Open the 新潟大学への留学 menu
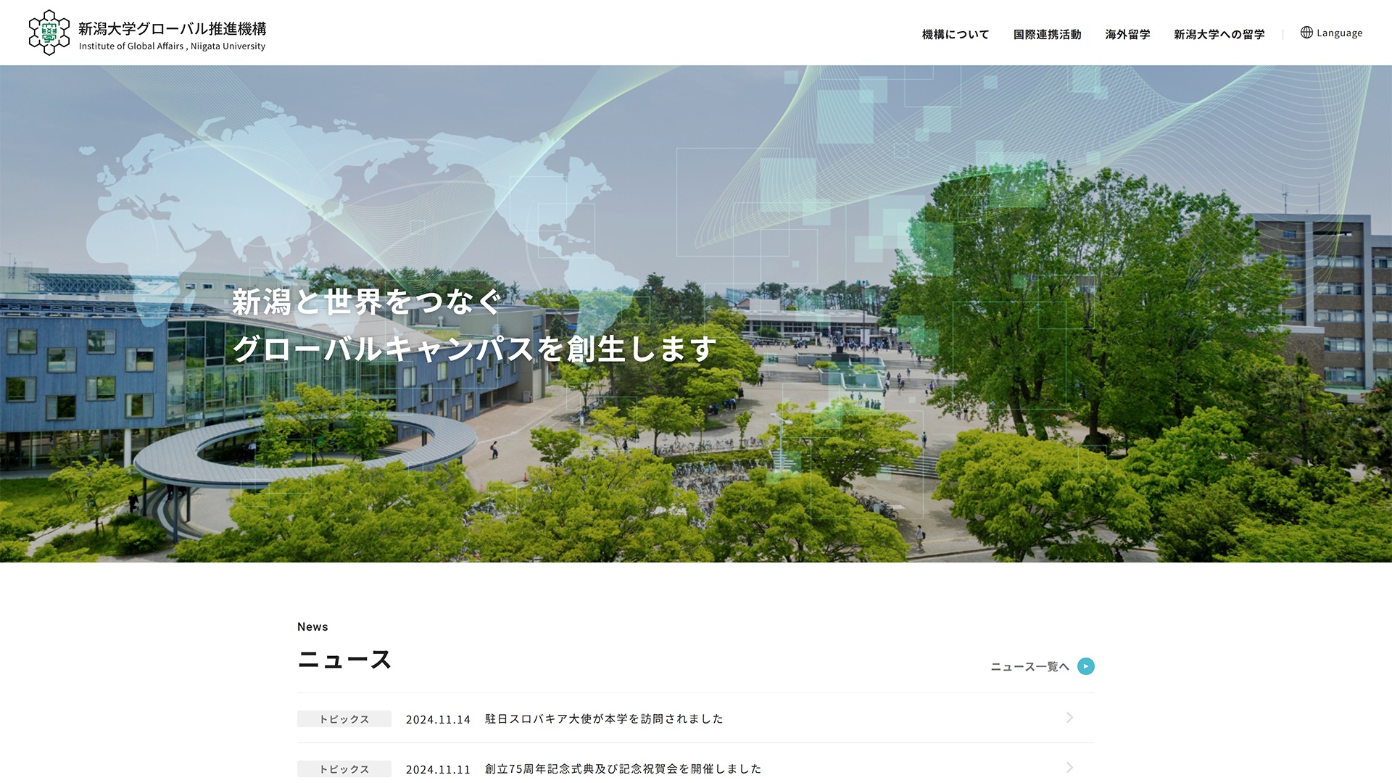 tap(1219, 34)
